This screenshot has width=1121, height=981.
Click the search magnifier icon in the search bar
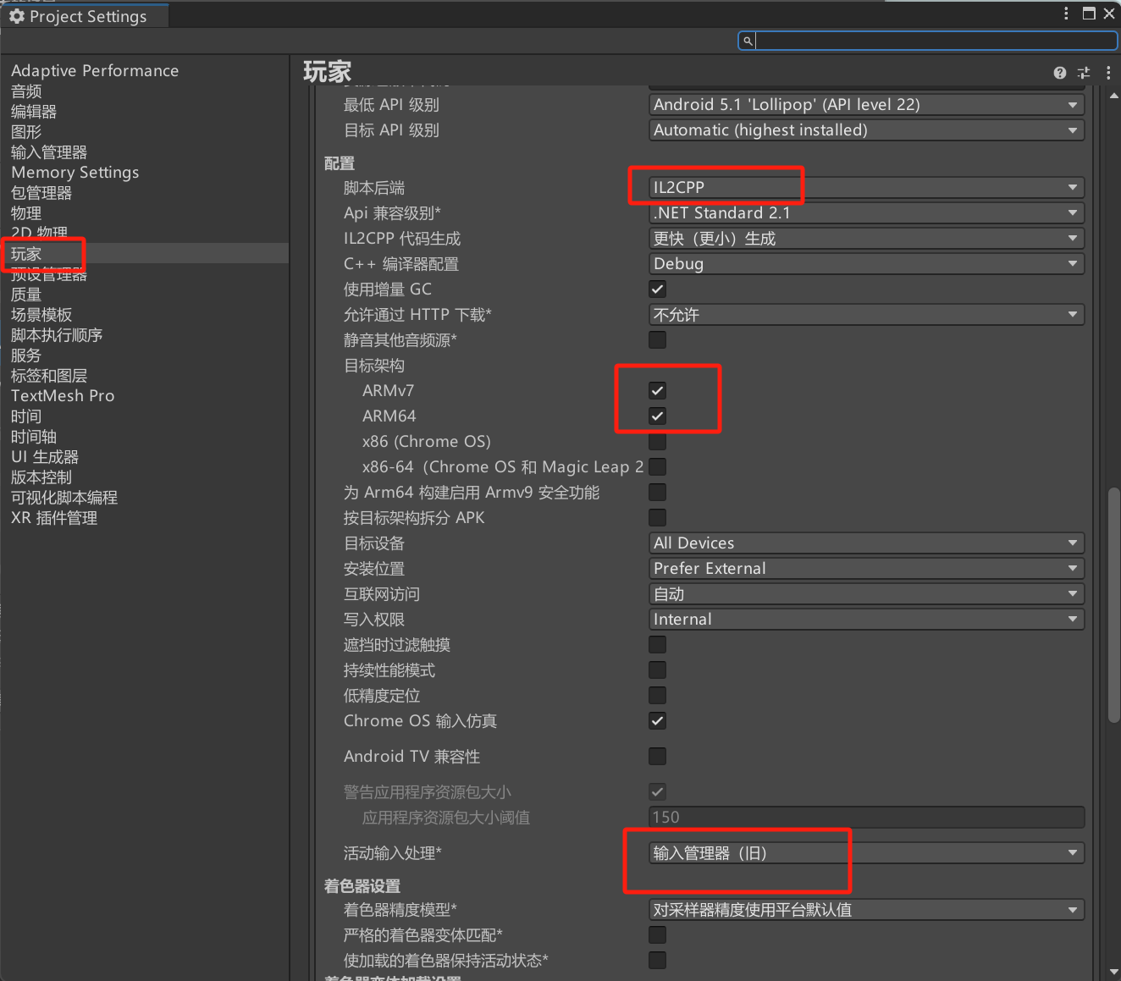pyautogui.click(x=748, y=41)
